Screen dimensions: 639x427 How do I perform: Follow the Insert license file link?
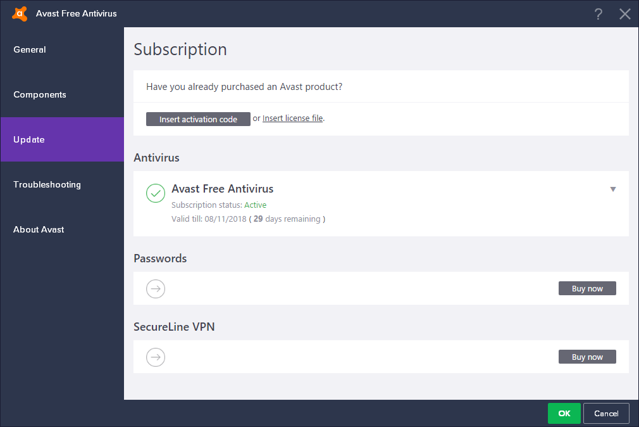point(292,118)
